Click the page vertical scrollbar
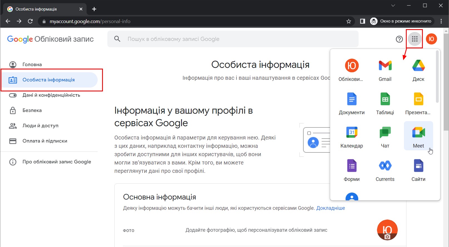 pos(446,83)
